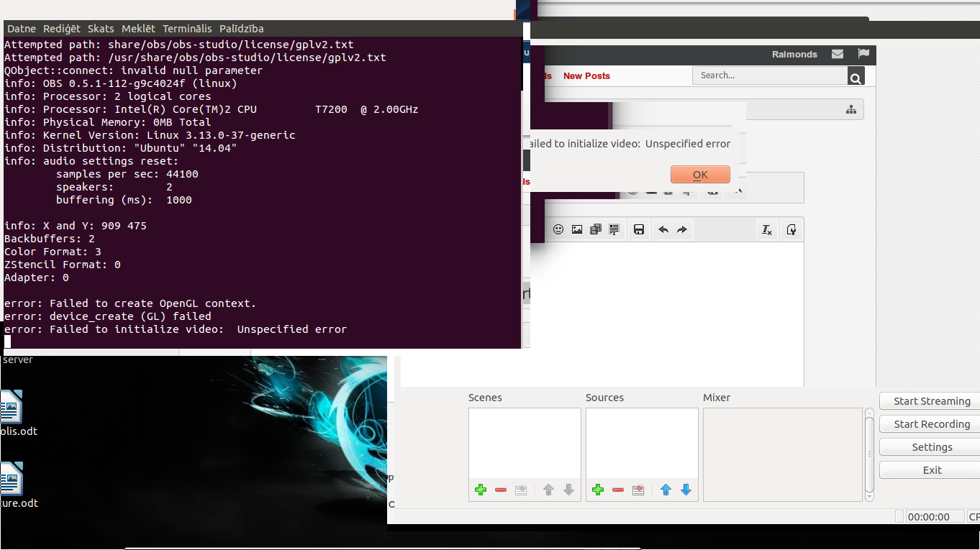Click the 'Processor: 2 logical cores' terminal line
This screenshot has height=550, width=980.
[108, 96]
